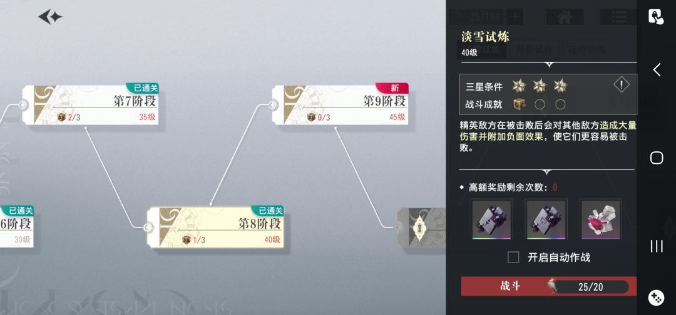This screenshot has width=676, height=315.
Task: Tap the back arrow star icon
Action: pyautogui.click(x=51, y=17)
